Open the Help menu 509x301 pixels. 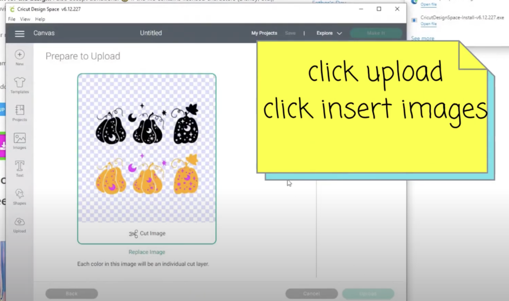(x=40, y=19)
